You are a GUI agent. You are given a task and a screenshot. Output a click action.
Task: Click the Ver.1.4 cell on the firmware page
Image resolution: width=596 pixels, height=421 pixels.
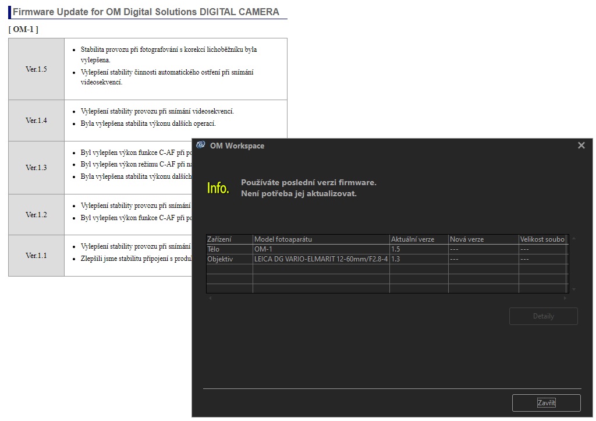point(36,121)
